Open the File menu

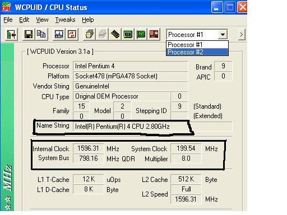click(x=8, y=20)
